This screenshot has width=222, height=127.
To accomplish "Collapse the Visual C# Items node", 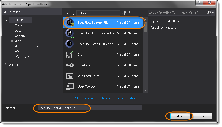I will (x=7, y=20).
